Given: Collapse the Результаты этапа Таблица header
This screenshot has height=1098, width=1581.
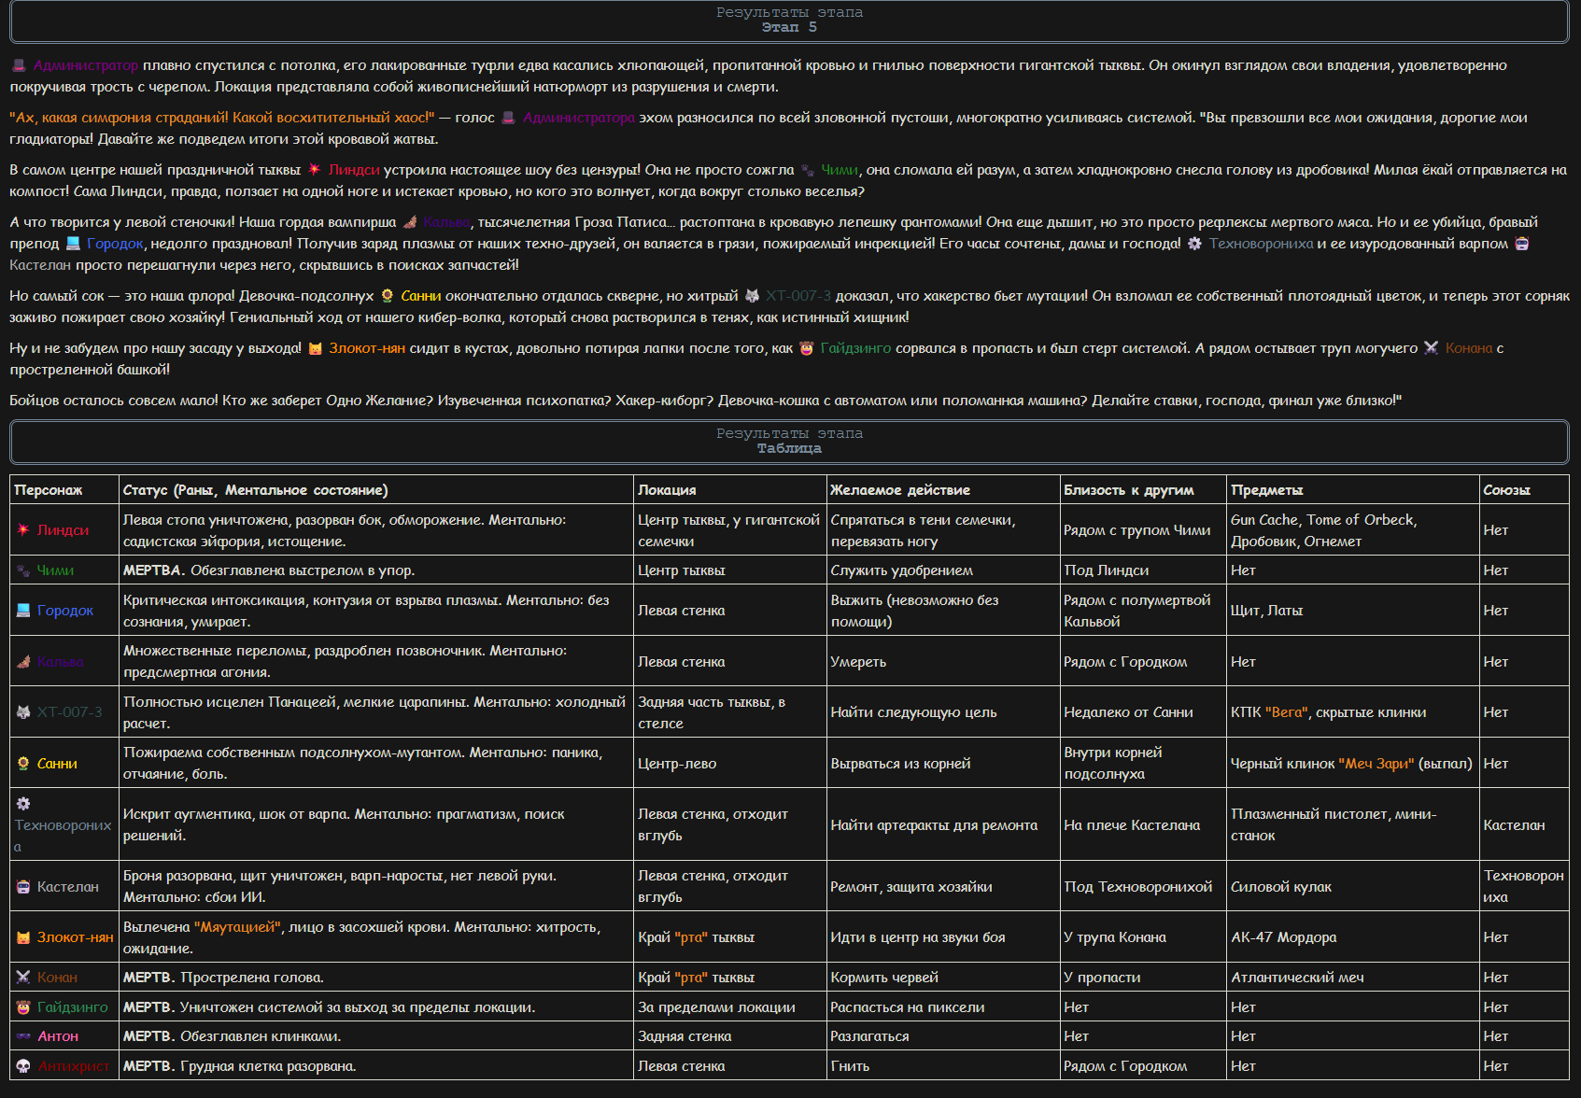Looking at the screenshot, I should pos(789,442).
